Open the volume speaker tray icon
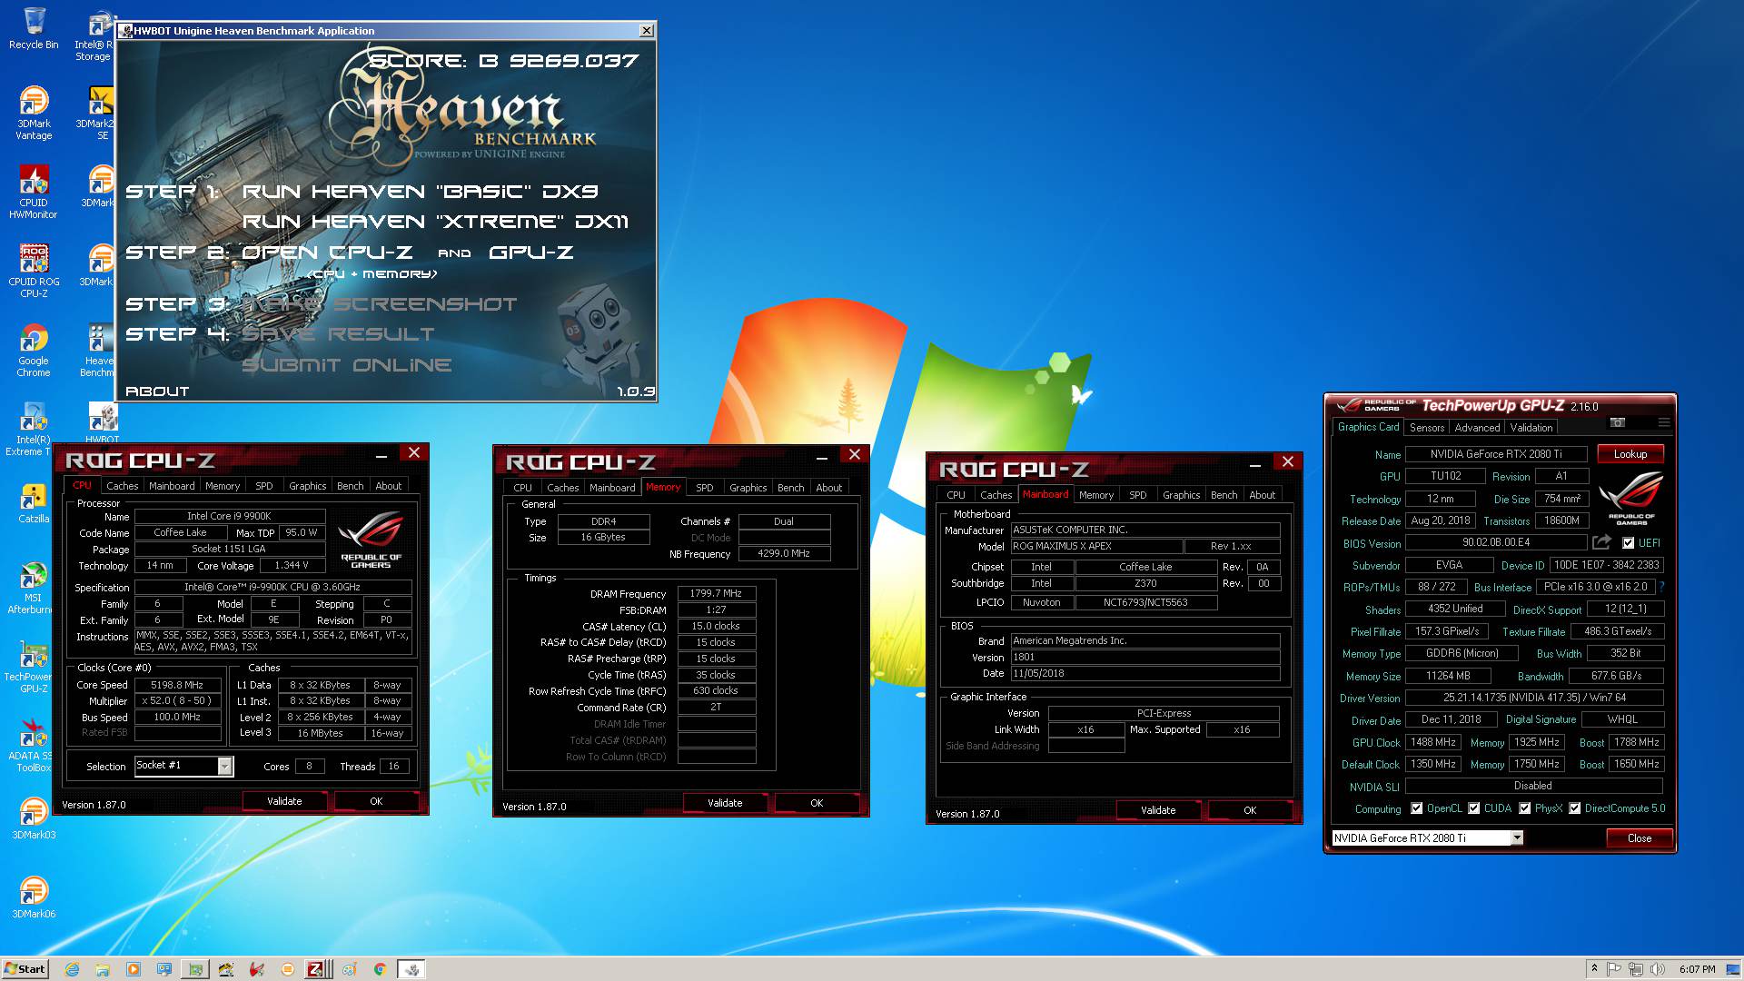 (1658, 969)
